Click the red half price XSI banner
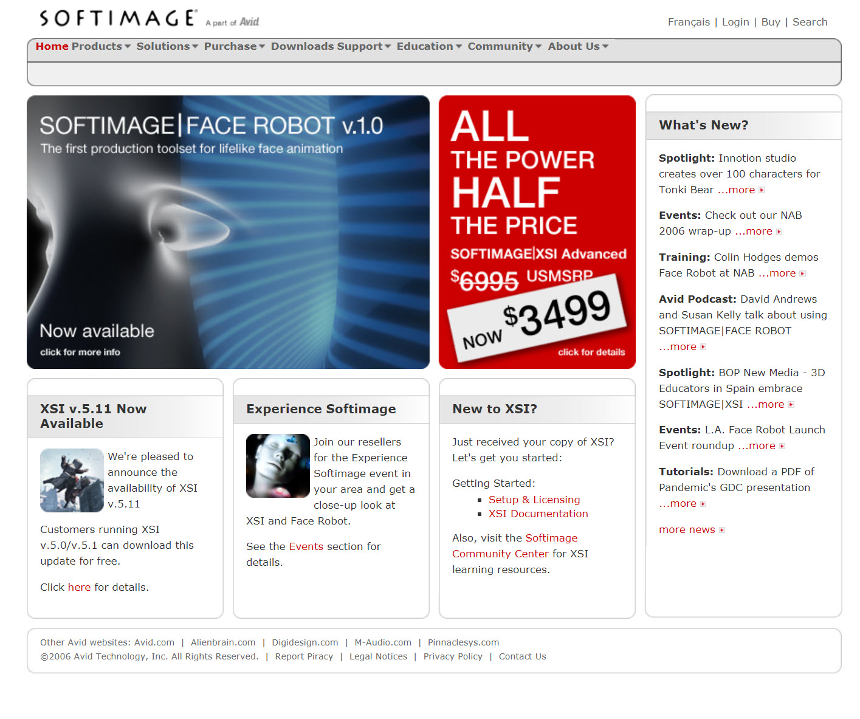Screen dimensions: 860x719 coord(537,232)
